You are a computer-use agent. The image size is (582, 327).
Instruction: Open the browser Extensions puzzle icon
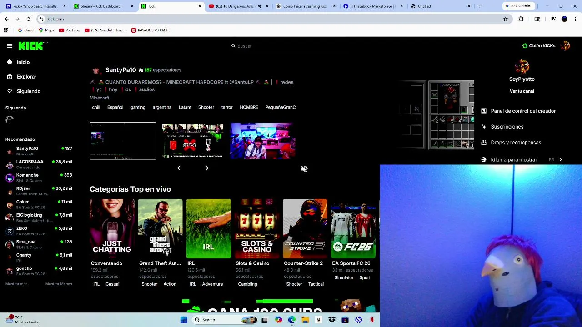point(521,19)
